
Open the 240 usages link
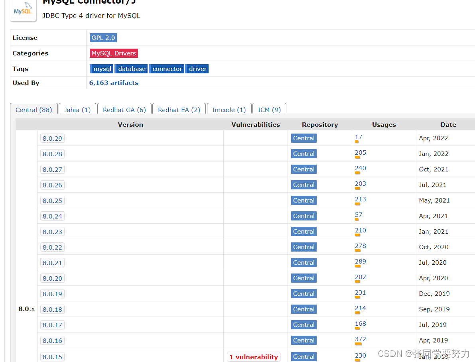(x=361, y=168)
